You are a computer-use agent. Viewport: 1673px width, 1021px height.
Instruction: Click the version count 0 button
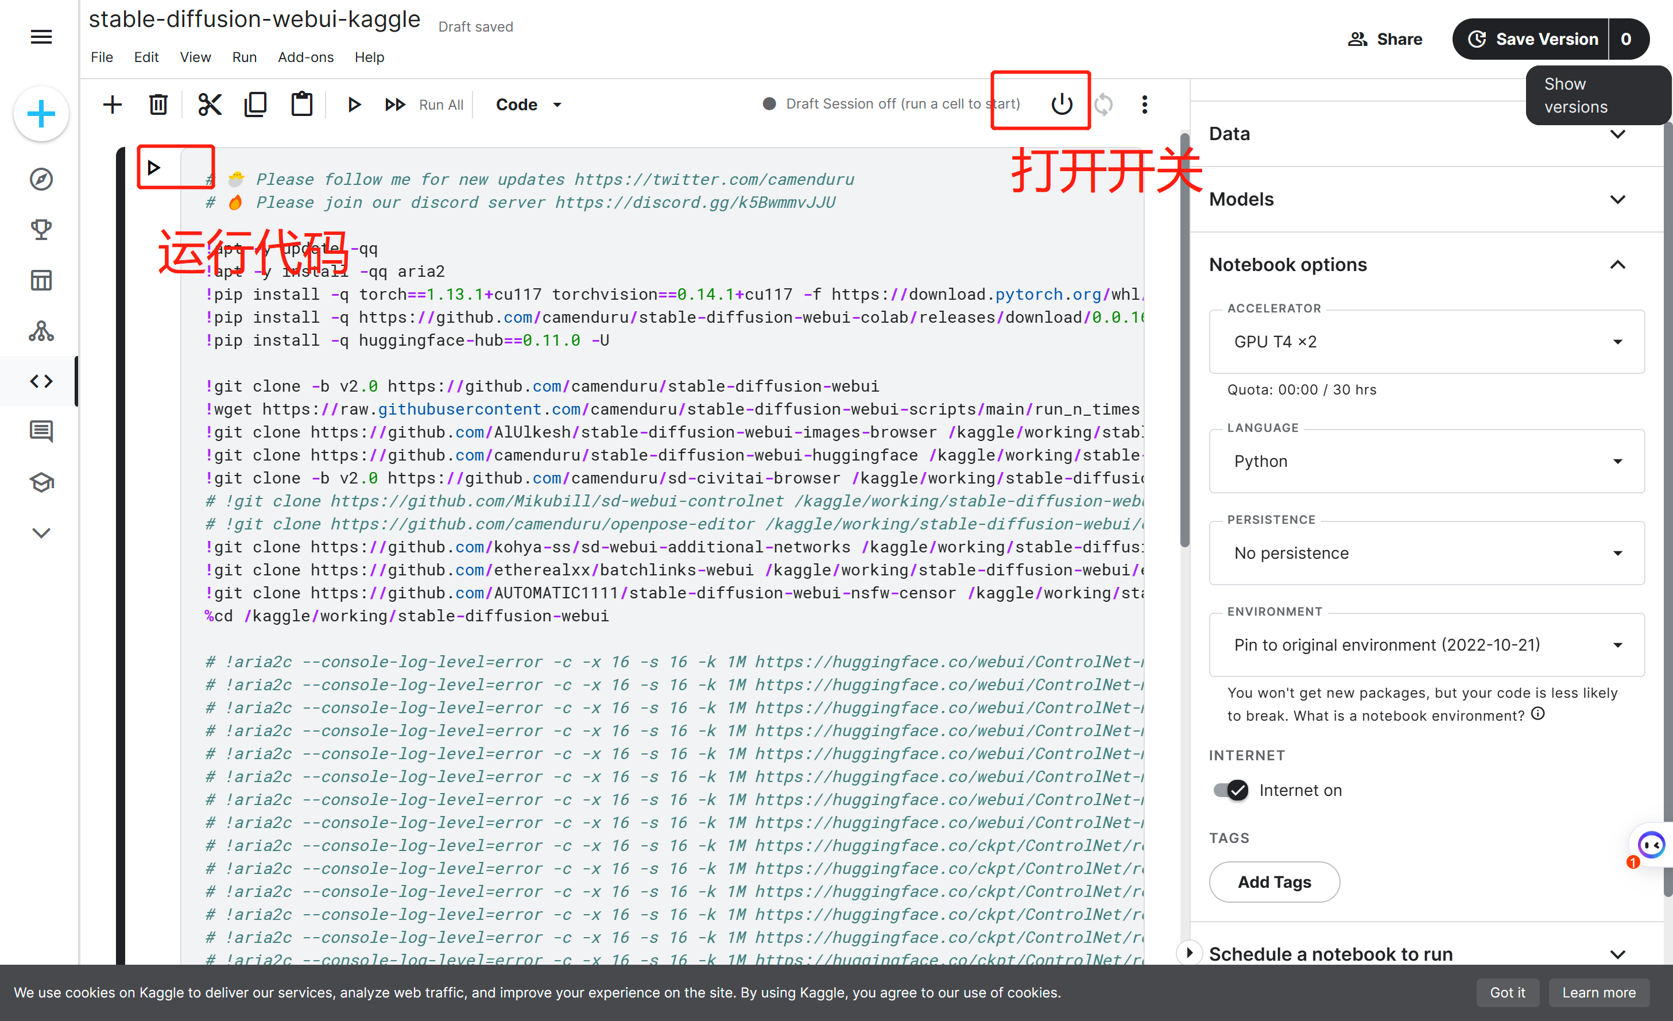1628,38
